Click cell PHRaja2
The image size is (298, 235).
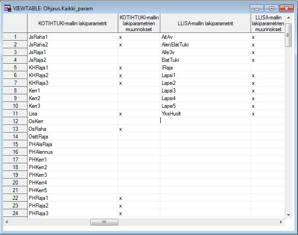click(73, 206)
